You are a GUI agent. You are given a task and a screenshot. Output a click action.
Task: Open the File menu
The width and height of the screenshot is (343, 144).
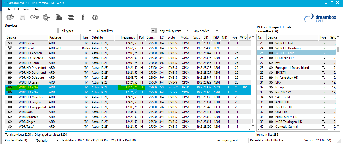click(x=8, y=9)
